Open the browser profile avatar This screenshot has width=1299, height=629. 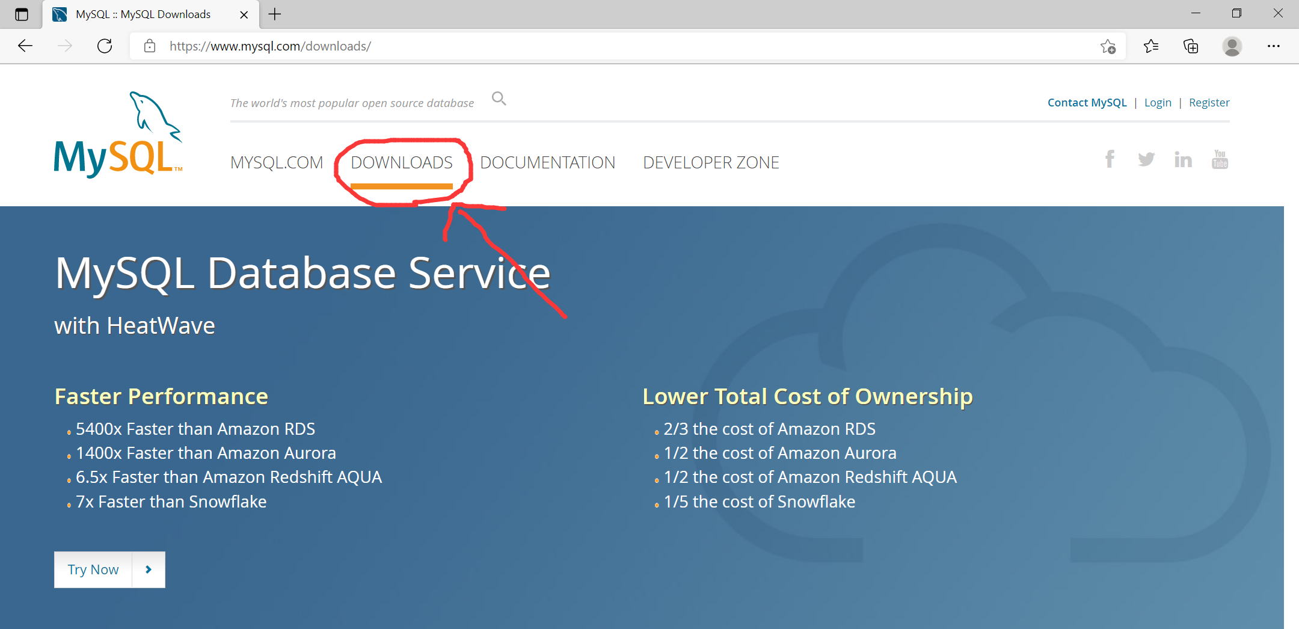[1232, 46]
